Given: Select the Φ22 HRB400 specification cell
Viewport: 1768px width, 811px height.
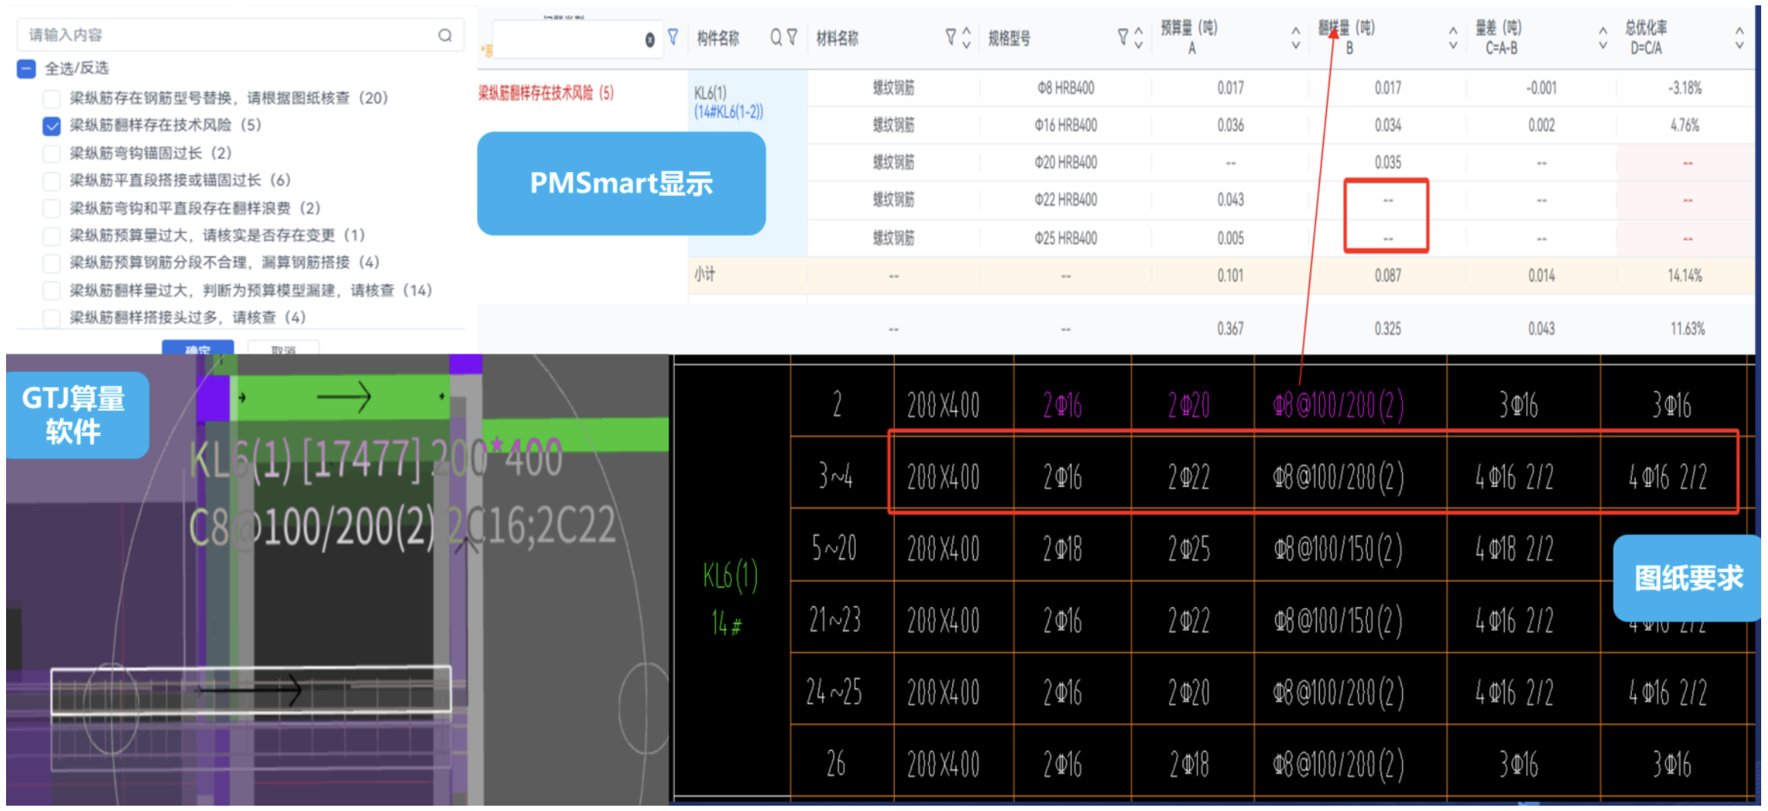Looking at the screenshot, I should point(1065,200).
